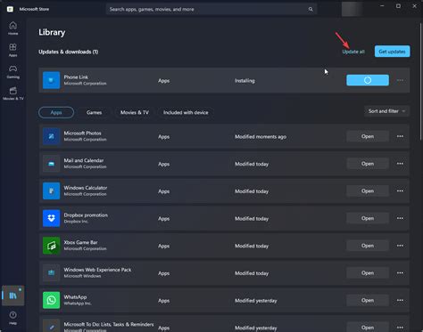Click the Dropbox promotion app icon
The height and width of the screenshot is (332, 423).
point(51,218)
